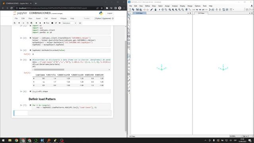
Task: Set xy plane view in SAP2000
Action: [x=197, y=10]
